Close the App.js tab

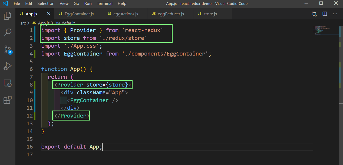tap(49, 14)
